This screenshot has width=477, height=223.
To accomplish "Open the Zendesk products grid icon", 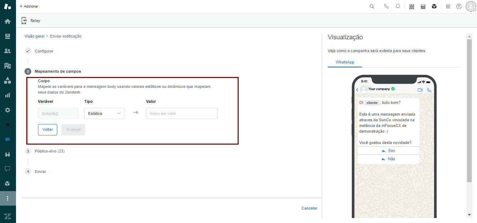I will 448,6.
